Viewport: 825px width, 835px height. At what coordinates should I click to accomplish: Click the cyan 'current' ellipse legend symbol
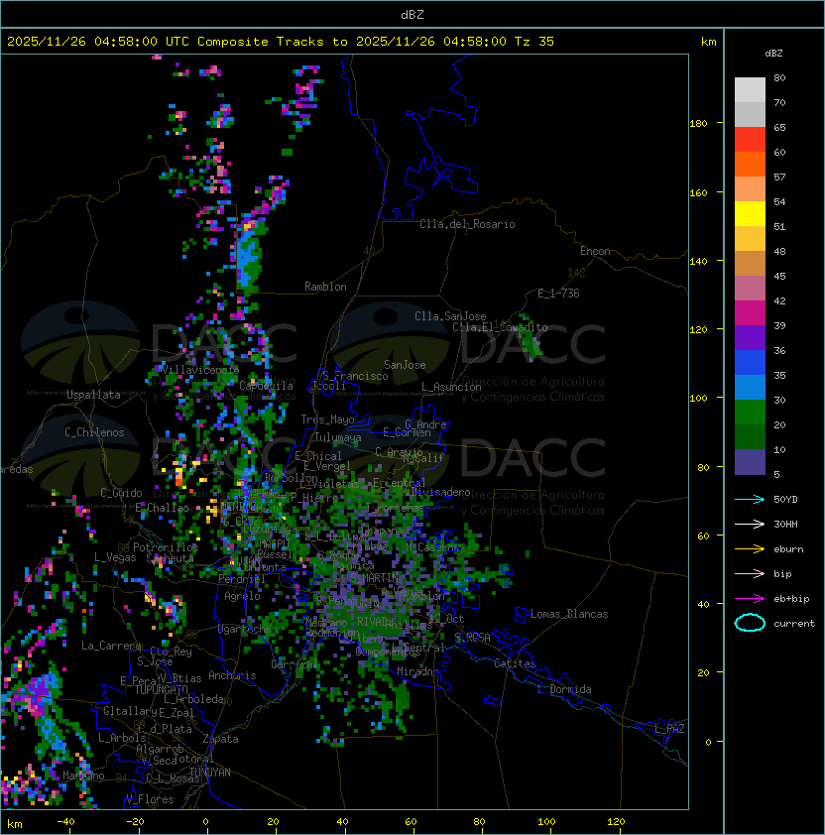tap(750, 623)
